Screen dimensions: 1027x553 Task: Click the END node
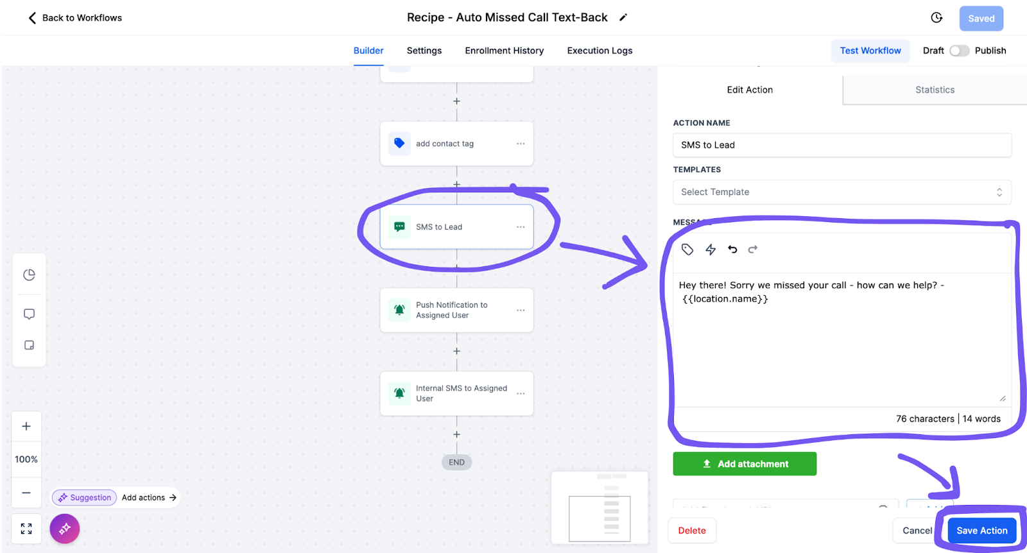tap(456, 463)
